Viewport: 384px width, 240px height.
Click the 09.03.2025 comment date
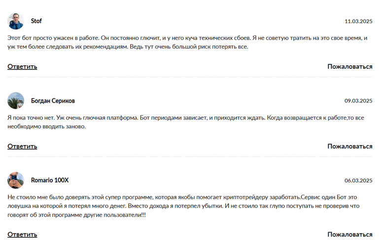(358, 101)
